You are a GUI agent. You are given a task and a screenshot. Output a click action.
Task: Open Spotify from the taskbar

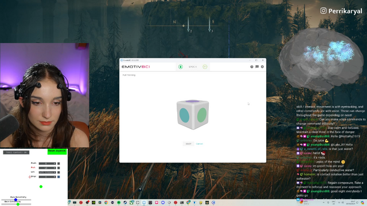(x=119, y=203)
